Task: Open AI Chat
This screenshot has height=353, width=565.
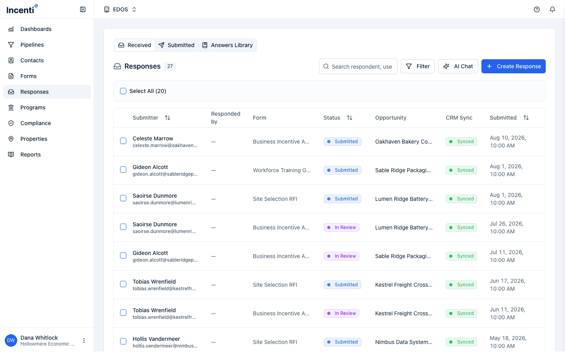Action: point(458,66)
